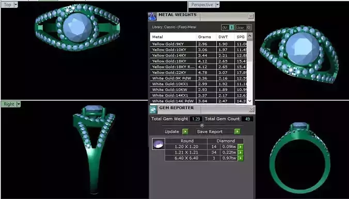
Task: Close the Metal Weights panel
Action: point(250,16)
